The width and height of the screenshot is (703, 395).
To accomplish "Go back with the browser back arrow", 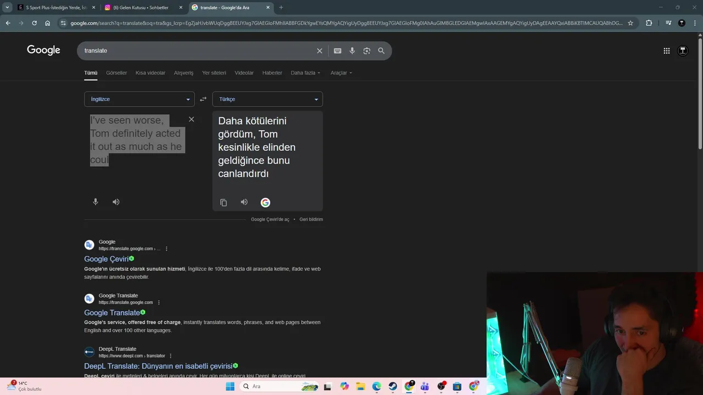I will point(8,23).
